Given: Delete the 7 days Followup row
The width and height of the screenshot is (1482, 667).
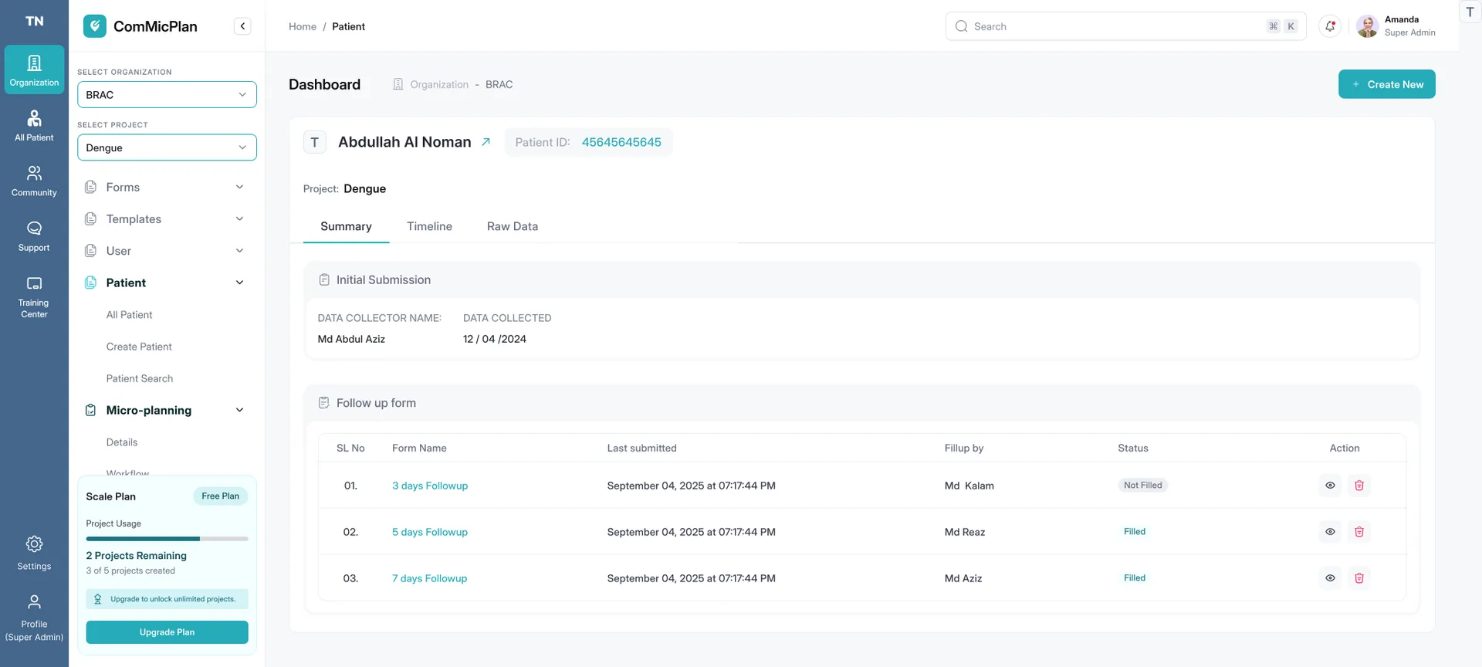Looking at the screenshot, I should (x=1359, y=578).
